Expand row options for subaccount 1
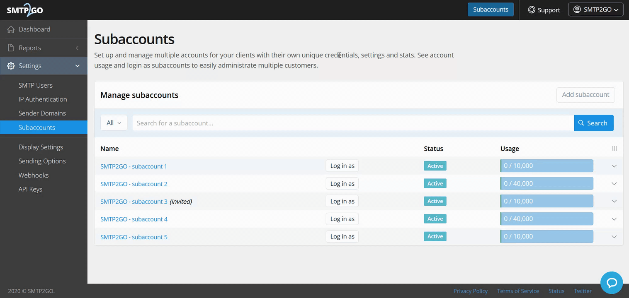The image size is (629, 298). coord(614,166)
